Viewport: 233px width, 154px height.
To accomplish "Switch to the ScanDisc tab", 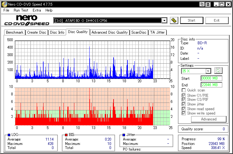I will (x=139, y=32).
